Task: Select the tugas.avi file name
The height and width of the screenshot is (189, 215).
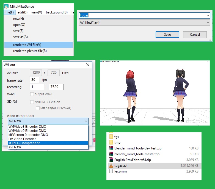Action: [x=121, y=165]
